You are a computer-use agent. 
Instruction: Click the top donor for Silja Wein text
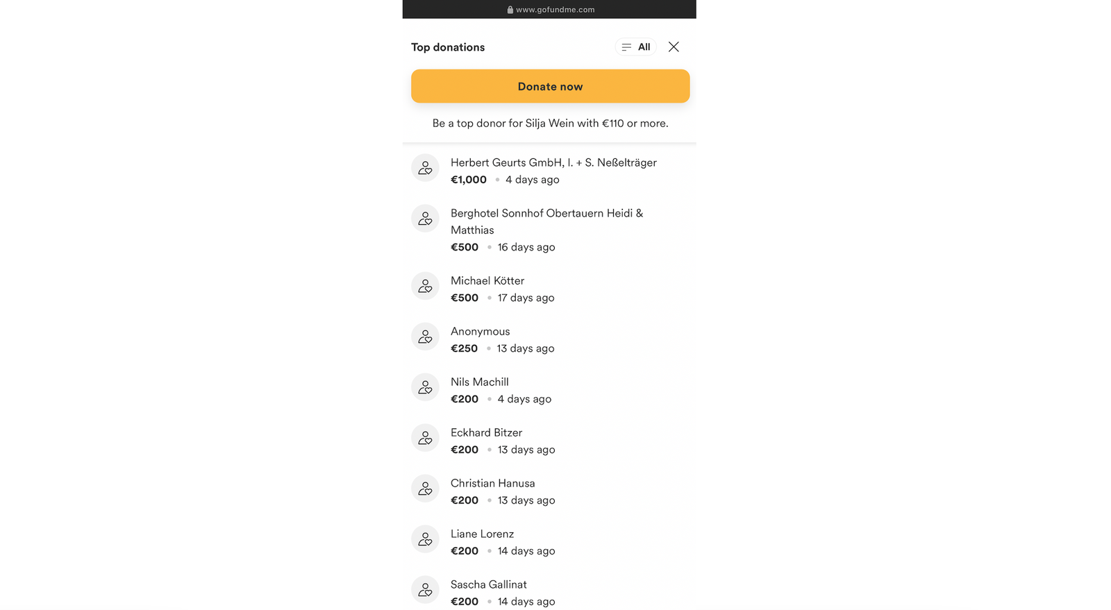pyautogui.click(x=550, y=124)
